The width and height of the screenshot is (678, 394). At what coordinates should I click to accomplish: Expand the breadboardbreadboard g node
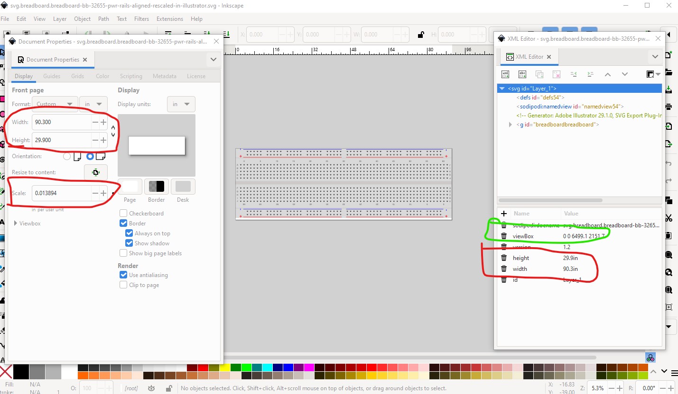tap(511, 125)
